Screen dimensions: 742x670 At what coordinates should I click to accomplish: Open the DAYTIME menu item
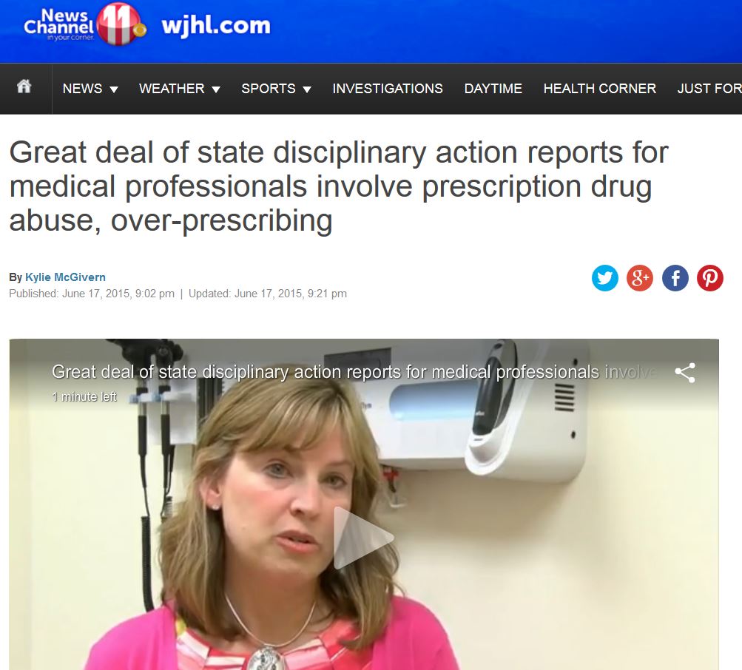coord(493,89)
